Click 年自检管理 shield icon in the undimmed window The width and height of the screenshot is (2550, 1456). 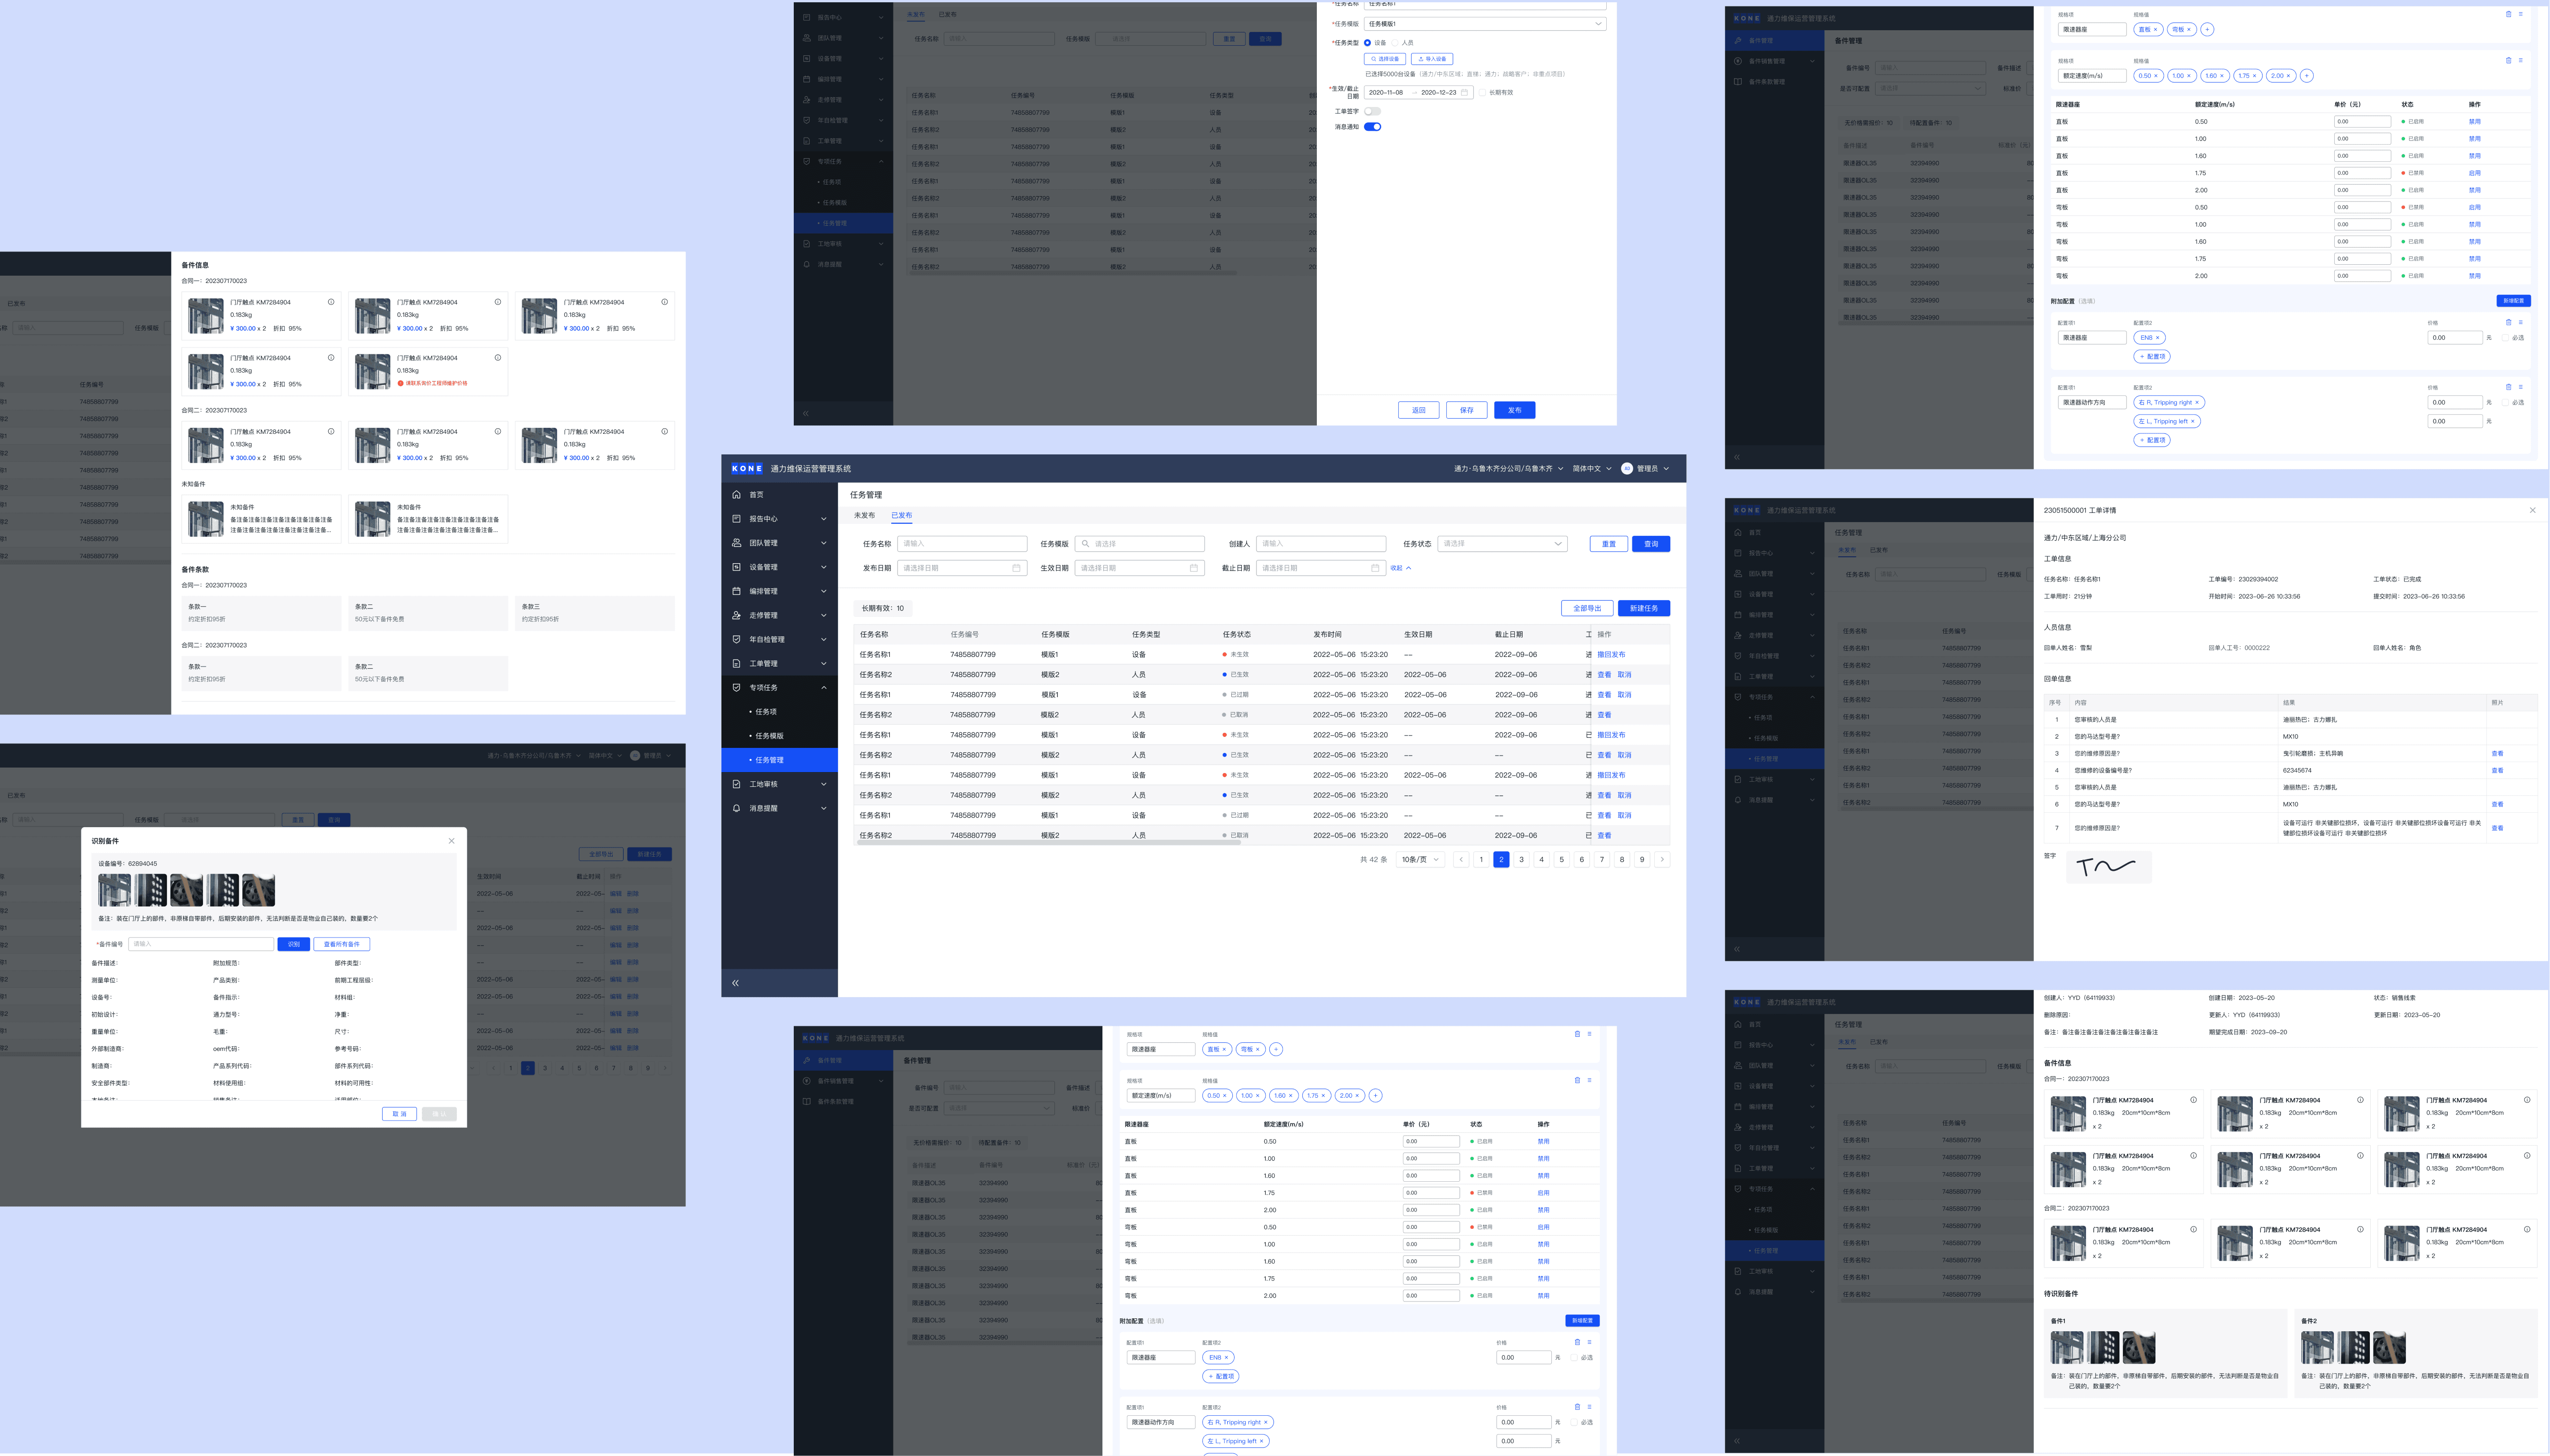point(736,639)
